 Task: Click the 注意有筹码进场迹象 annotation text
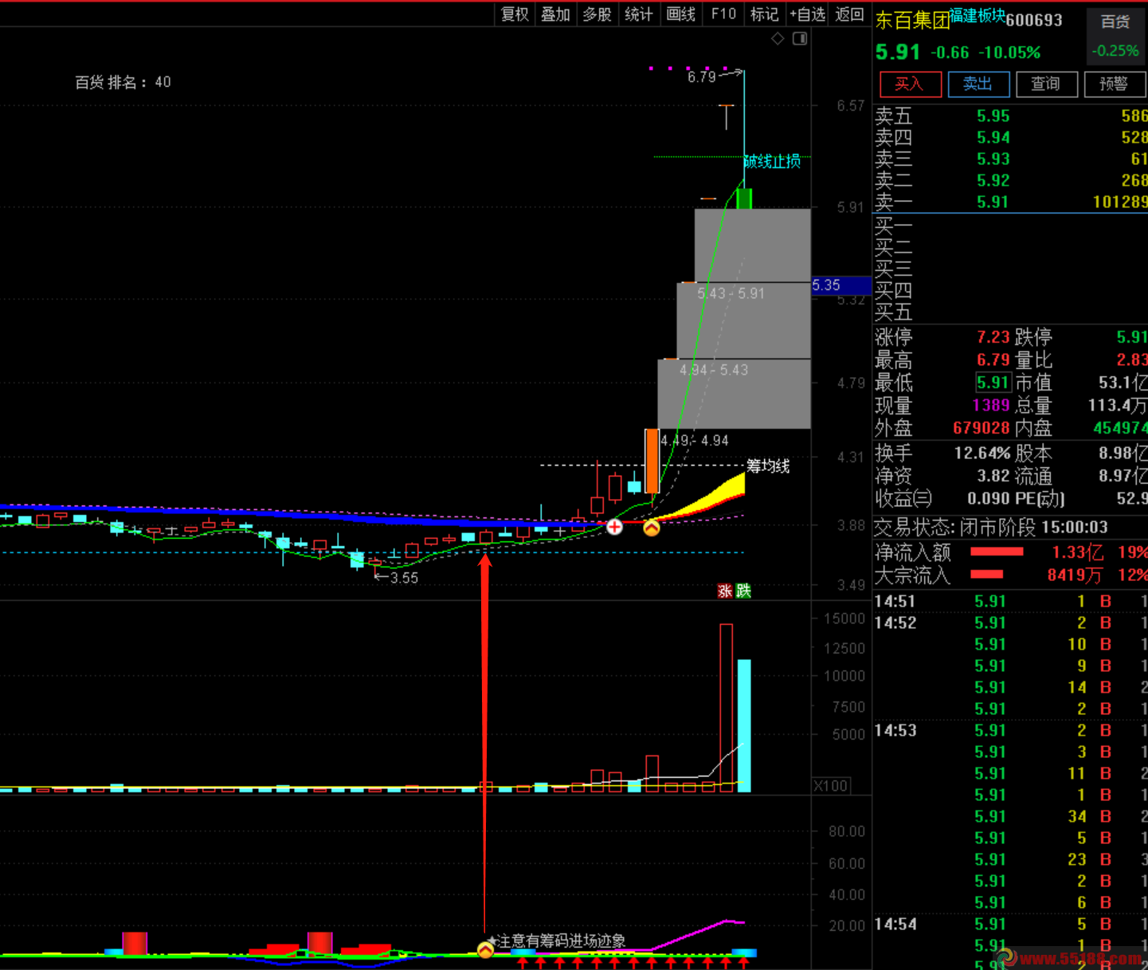(561, 941)
